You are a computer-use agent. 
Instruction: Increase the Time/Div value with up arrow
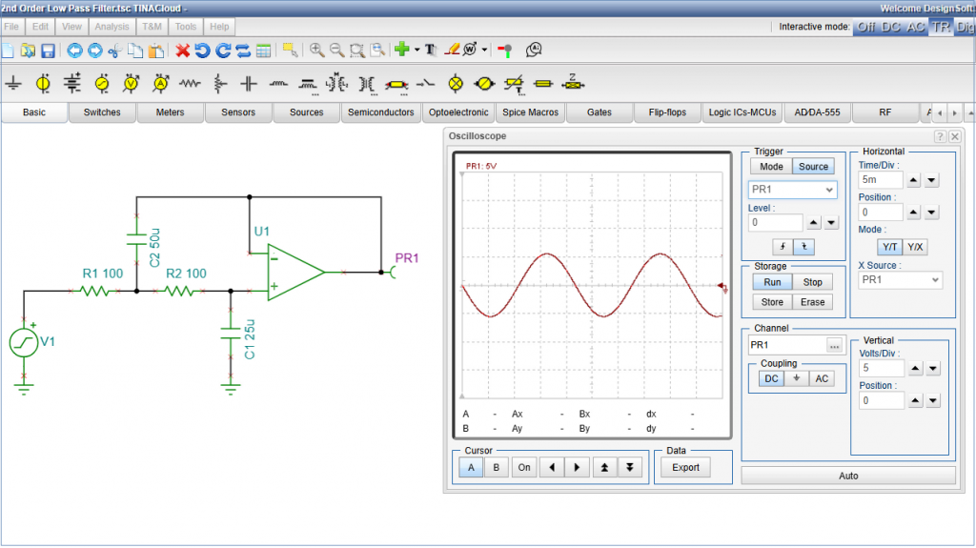[x=913, y=179]
